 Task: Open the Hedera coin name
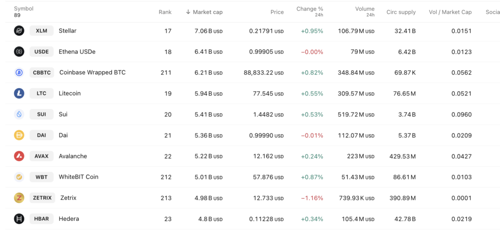(x=69, y=219)
